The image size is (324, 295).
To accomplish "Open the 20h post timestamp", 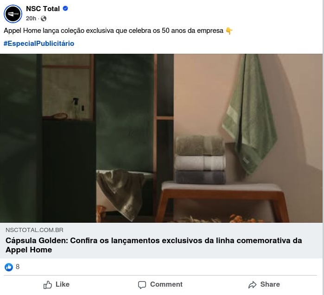I will click(31, 19).
